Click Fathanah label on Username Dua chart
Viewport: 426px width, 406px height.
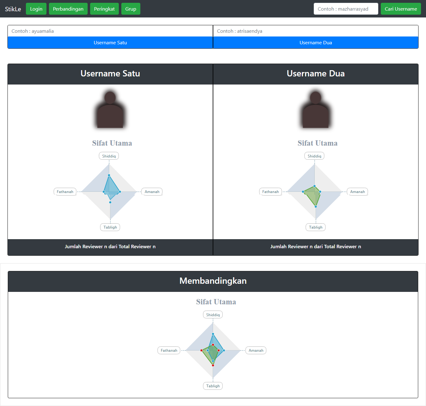(x=270, y=191)
